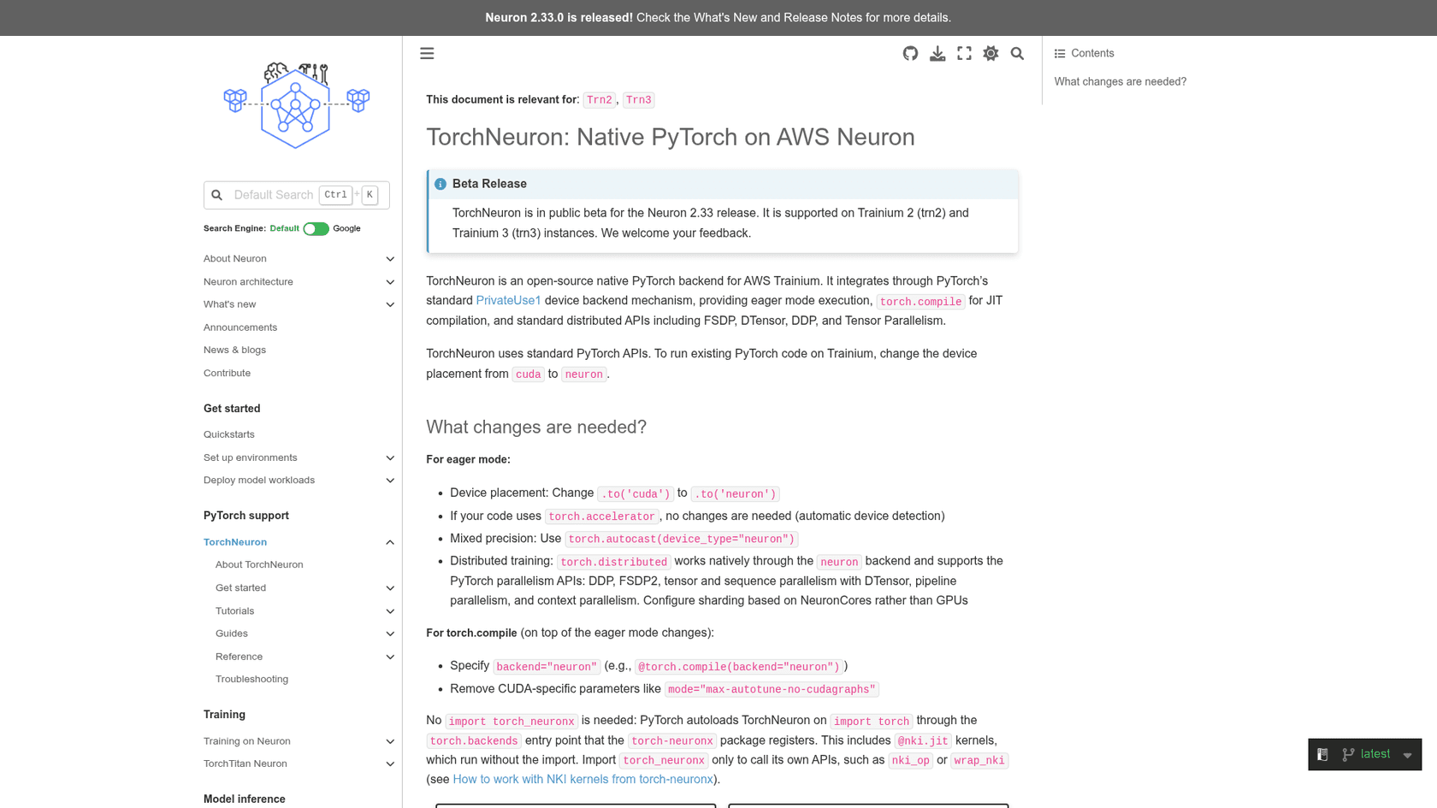Open search via magnifier icon in toolbar

tap(1017, 53)
